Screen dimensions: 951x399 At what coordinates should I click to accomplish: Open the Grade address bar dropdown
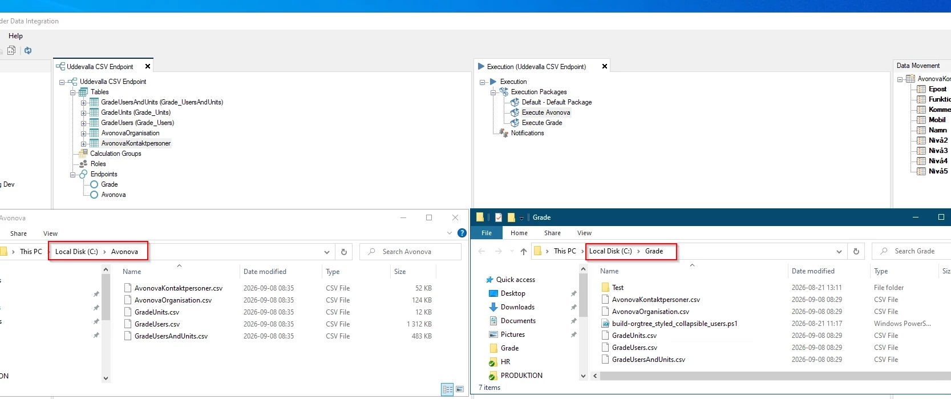click(839, 252)
